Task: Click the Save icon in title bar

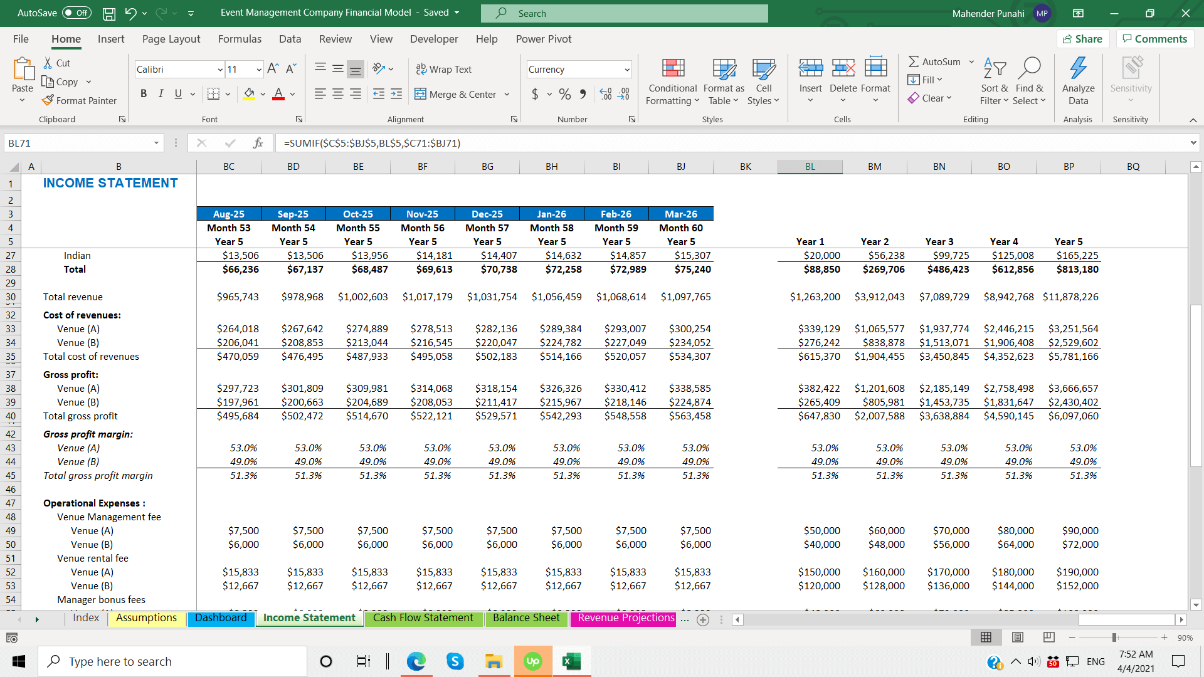Action: 109,13
